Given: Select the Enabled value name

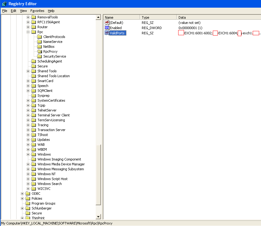Looking at the screenshot, I should [x=116, y=28].
